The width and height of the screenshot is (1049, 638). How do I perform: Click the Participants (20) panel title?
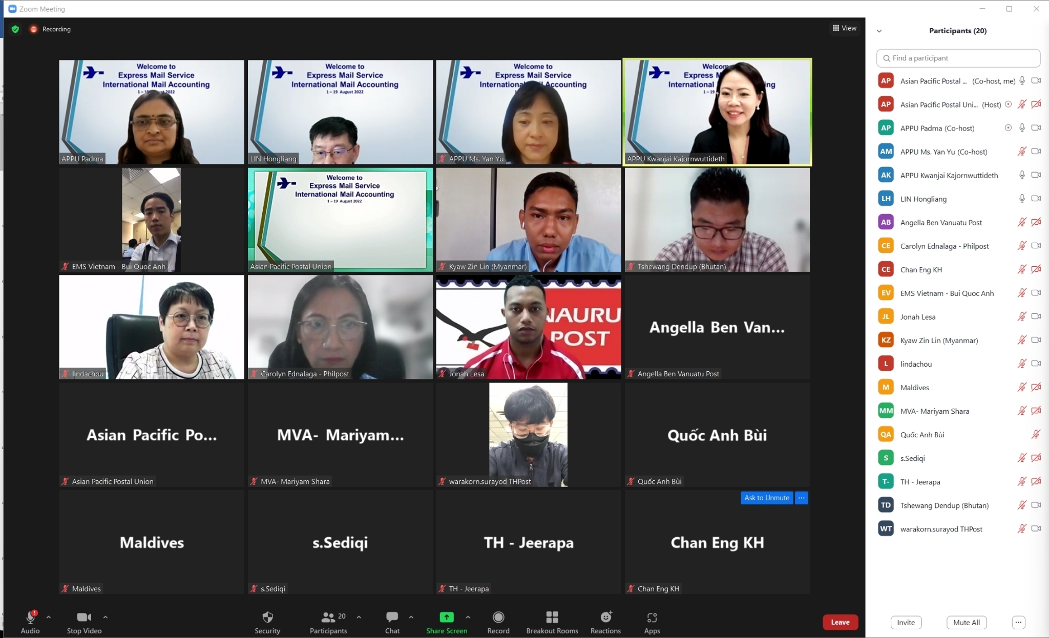click(958, 31)
